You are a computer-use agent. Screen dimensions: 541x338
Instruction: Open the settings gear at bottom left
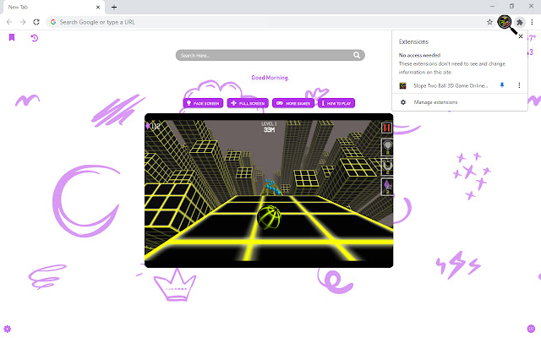point(8,328)
